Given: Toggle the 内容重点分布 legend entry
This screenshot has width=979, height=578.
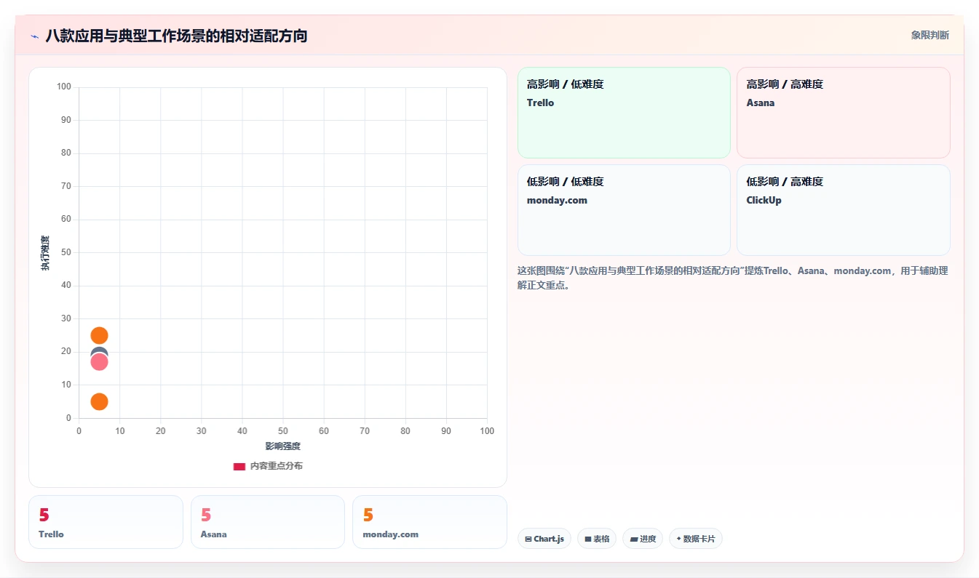Looking at the screenshot, I should pos(268,466).
